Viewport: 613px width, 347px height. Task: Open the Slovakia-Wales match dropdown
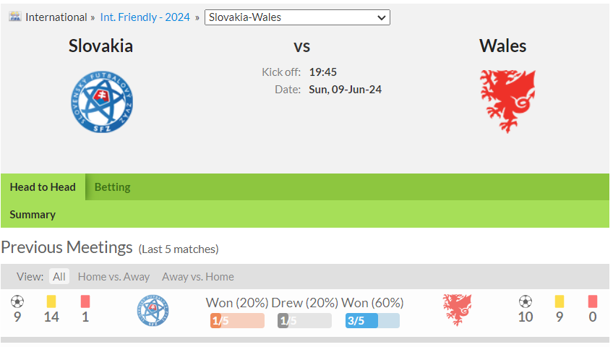[x=297, y=17]
